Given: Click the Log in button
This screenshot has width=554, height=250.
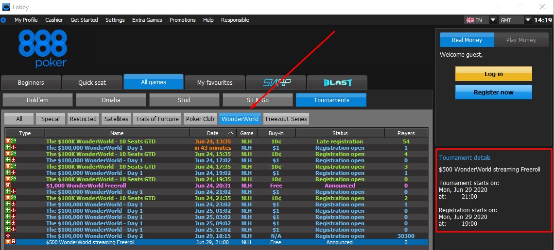Looking at the screenshot, I should click(494, 74).
